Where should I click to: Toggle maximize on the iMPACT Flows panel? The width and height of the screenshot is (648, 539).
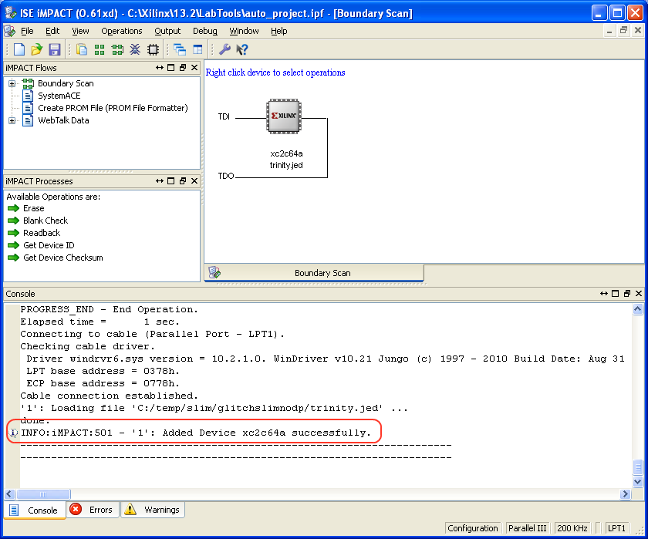point(171,68)
